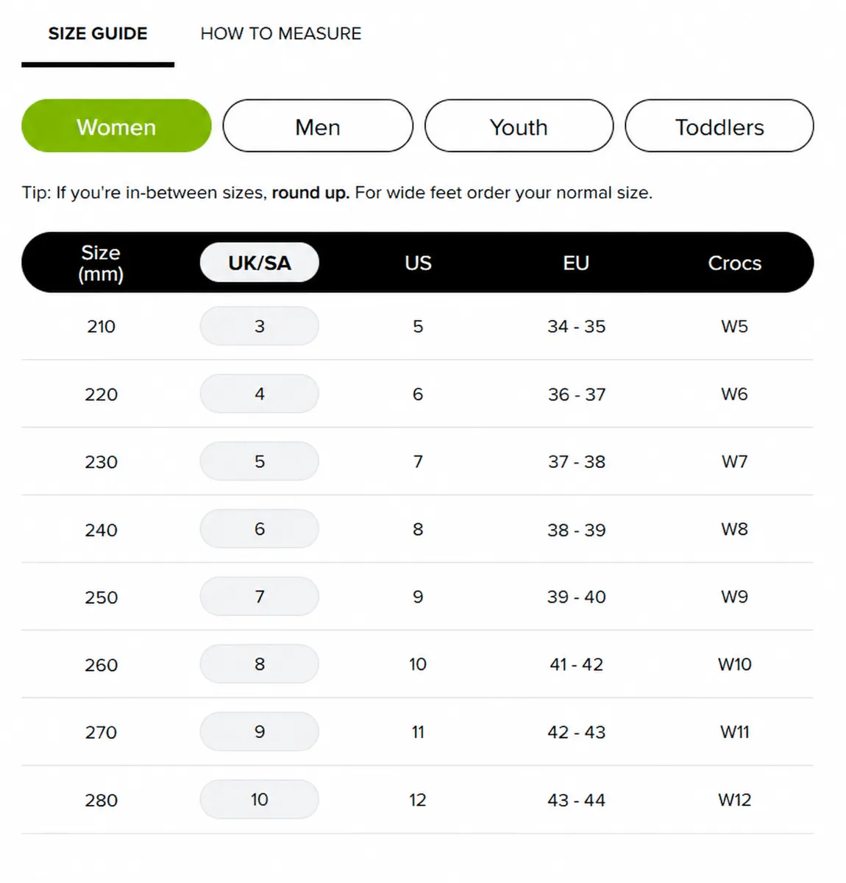Screen dimensions: 846x883
Task: Pick UK/SA size 7 pill
Action: click(x=260, y=597)
